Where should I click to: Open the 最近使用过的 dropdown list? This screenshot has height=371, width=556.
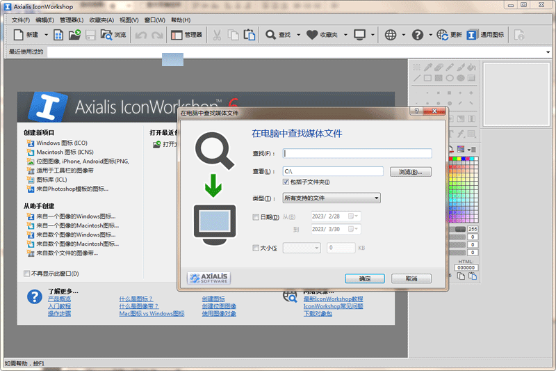549,52
